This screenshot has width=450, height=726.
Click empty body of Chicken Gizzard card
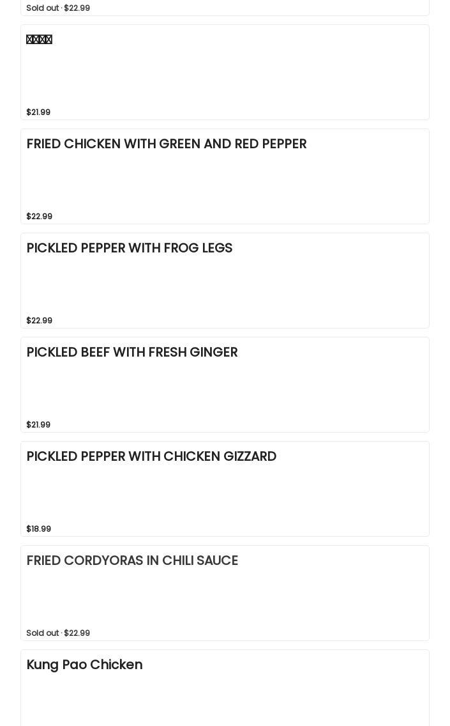coord(225,493)
